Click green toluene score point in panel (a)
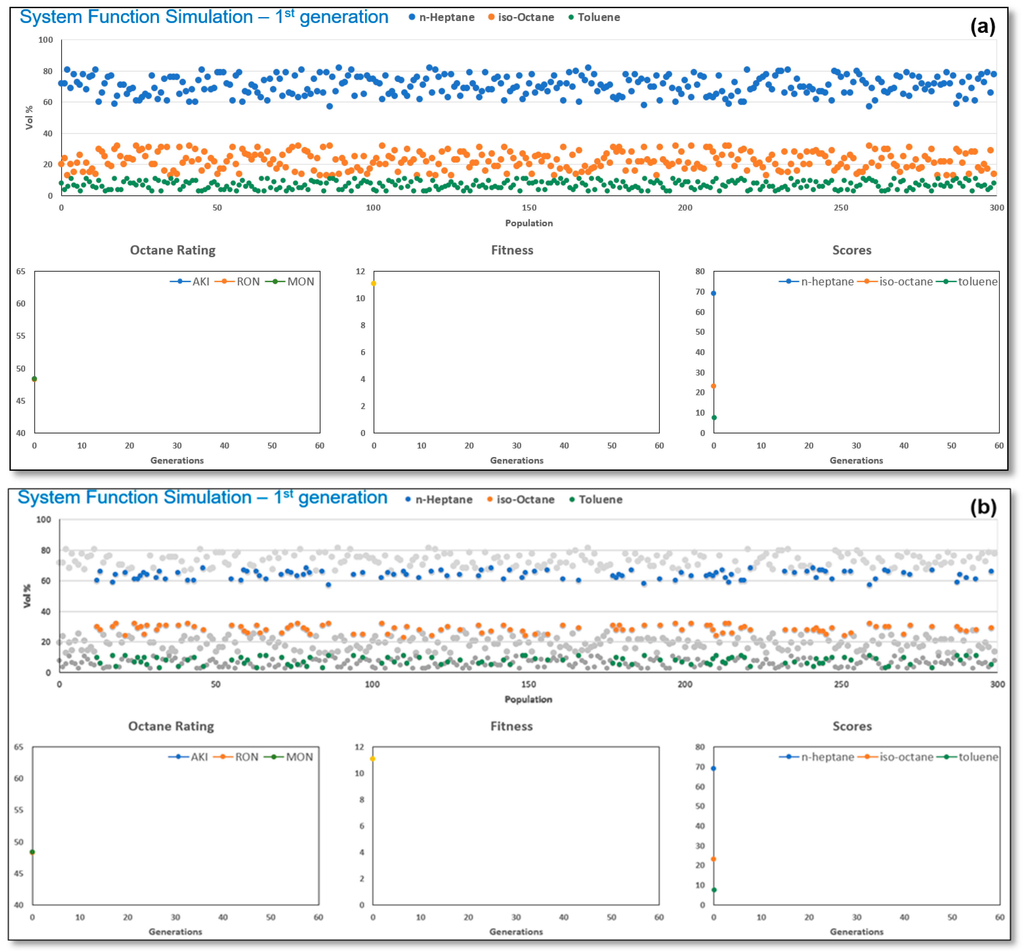 pyautogui.click(x=714, y=417)
